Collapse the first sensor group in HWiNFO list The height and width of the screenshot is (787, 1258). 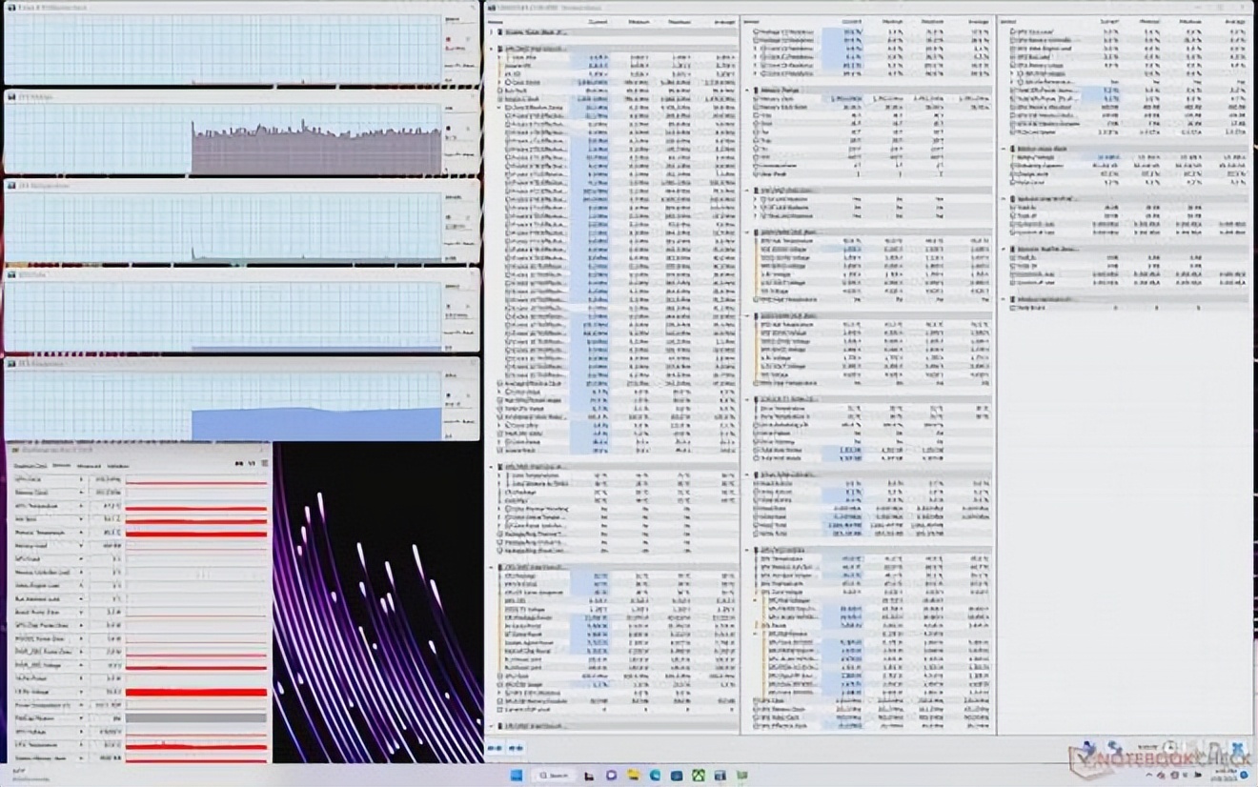(x=493, y=31)
